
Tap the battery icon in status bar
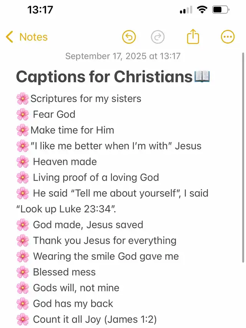click(x=221, y=10)
